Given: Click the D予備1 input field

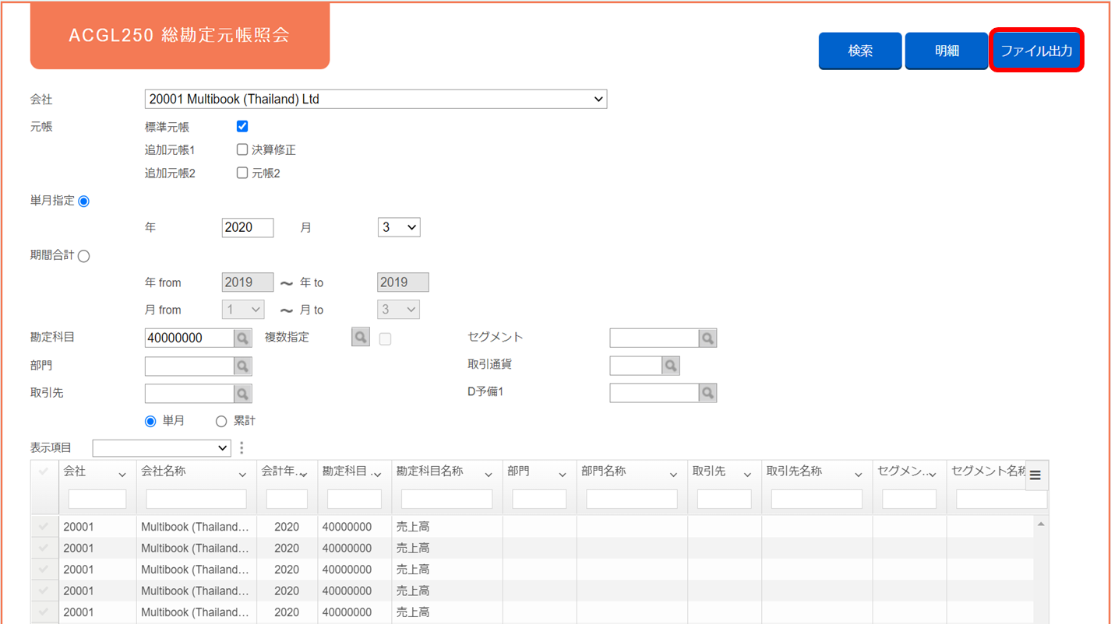Looking at the screenshot, I should point(654,393).
